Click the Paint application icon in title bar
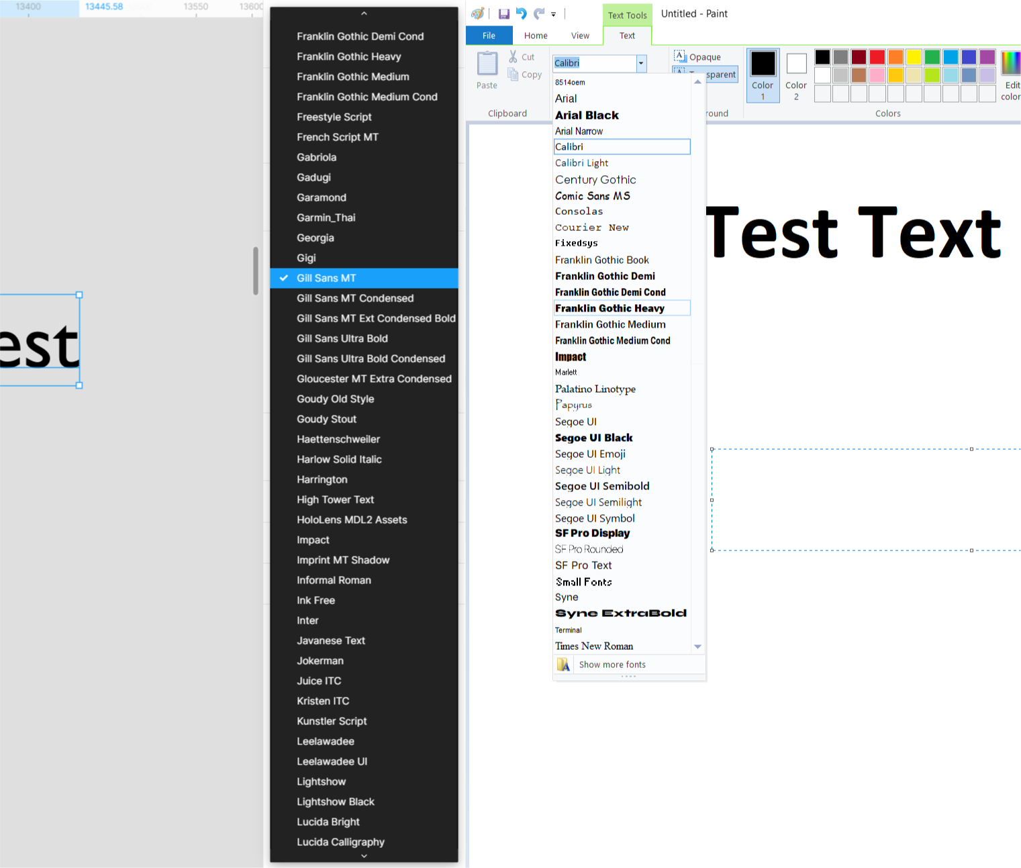This screenshot has width=1021, height=868. pyautogui.click(x=477, y=13)
